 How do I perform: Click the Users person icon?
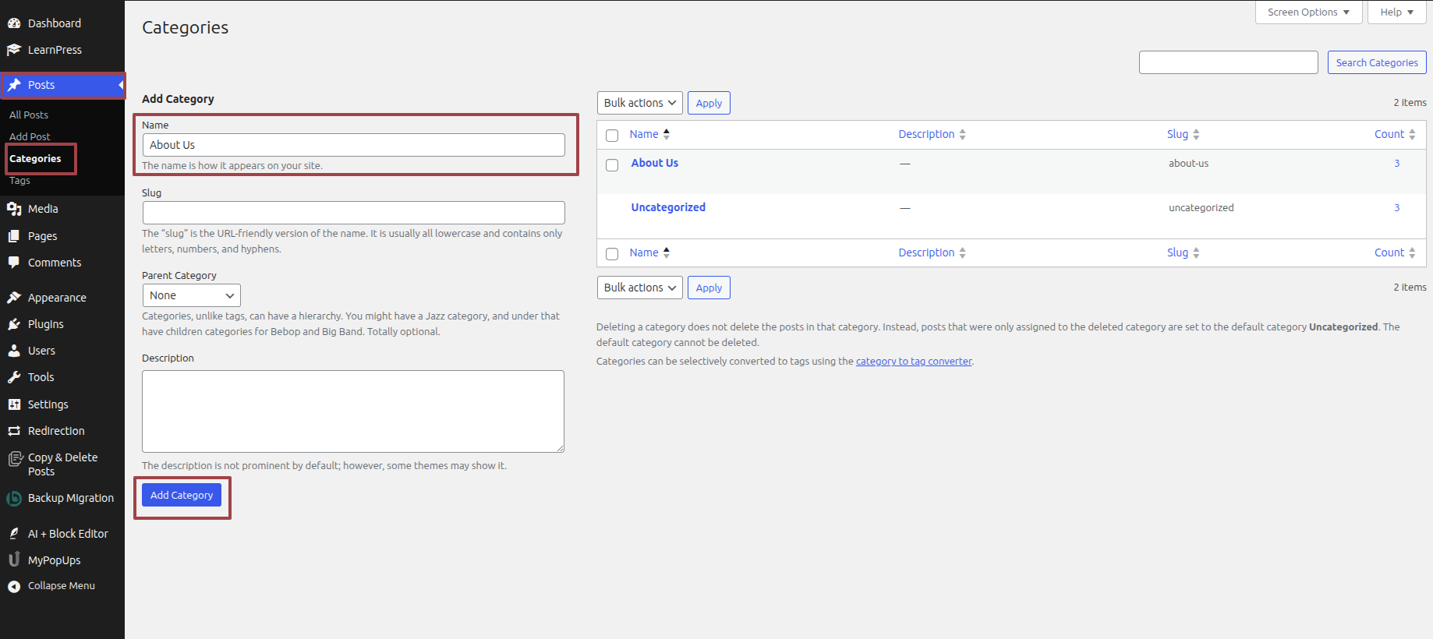tap(14, 351)
